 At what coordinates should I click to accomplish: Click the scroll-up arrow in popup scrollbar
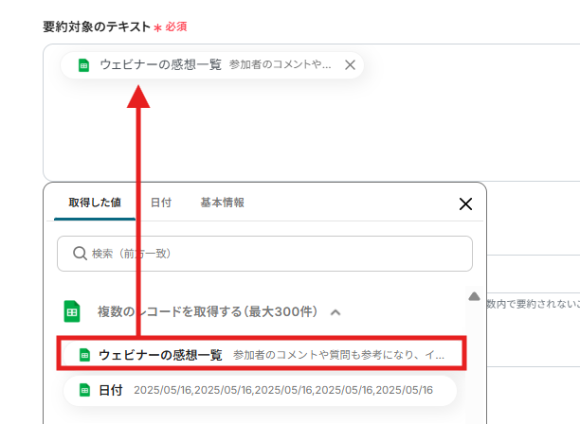474,296
